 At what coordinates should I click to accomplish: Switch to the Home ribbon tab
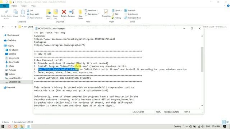(14, 6)
